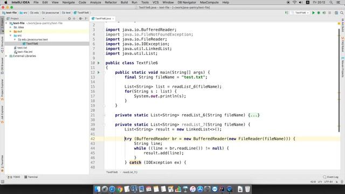Click readList_7() in the editor bottom breadcrumb

tap(130, 172)
